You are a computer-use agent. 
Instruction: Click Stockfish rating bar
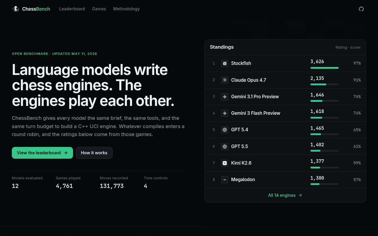tap(324, 68)
